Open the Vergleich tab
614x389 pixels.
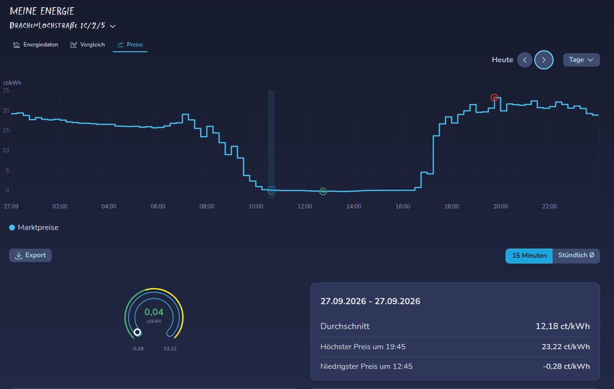point(87,45)
